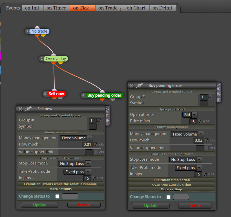Expand Expiration (works while robot is running) section
The width and height of the screenshot is (231, 217).
click(61, 184)
